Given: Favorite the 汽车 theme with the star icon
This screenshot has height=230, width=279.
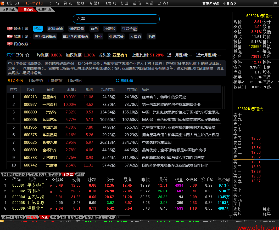Looking at the screenshot, I should (x=27, y=55).
